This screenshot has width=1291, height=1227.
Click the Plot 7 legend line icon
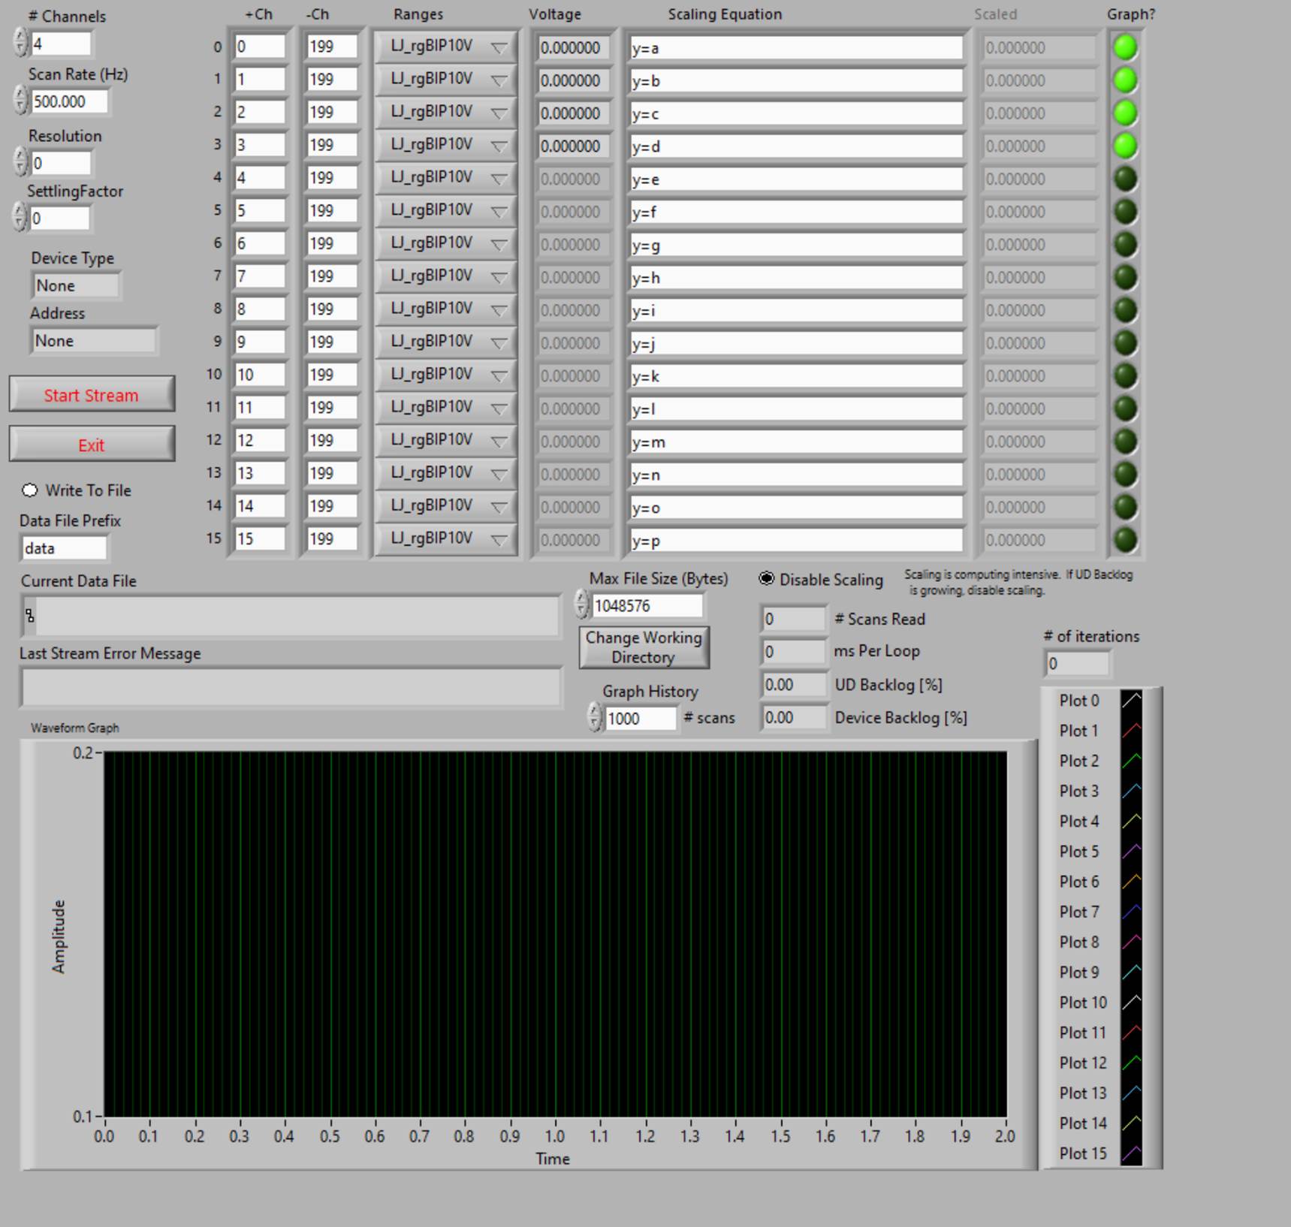point(1131,912)
